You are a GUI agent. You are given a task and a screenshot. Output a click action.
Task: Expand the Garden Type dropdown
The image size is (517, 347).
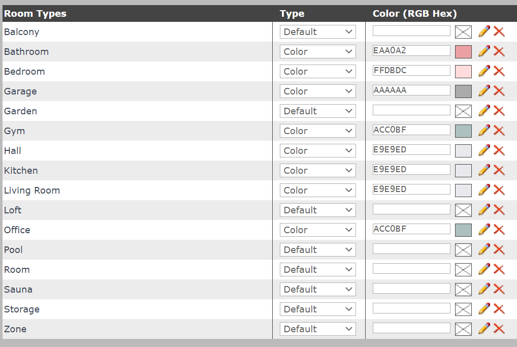coord(317,111)
